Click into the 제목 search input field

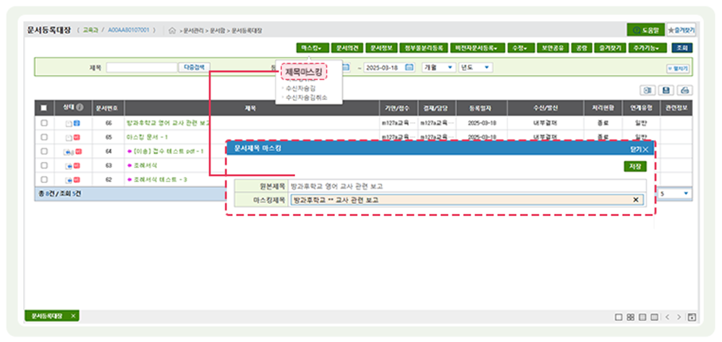140,67
